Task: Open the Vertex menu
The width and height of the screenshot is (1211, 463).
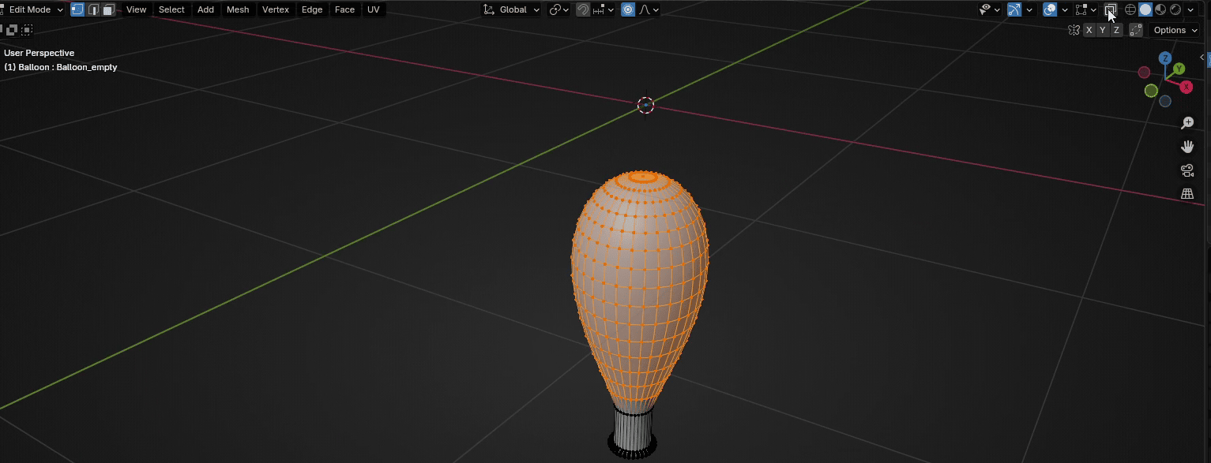Action: (x=275, y=9)
